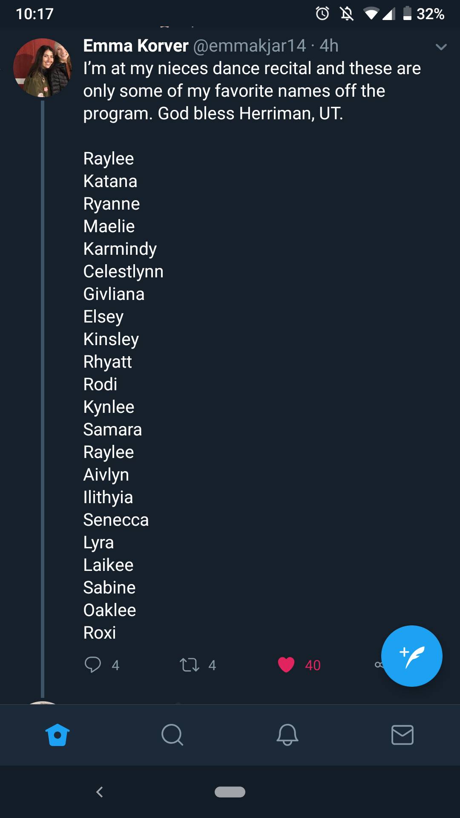Viewport: 460px width, 818px height.
Task: Unlike the tweet by tapping the heart
Action: point(286,665)
